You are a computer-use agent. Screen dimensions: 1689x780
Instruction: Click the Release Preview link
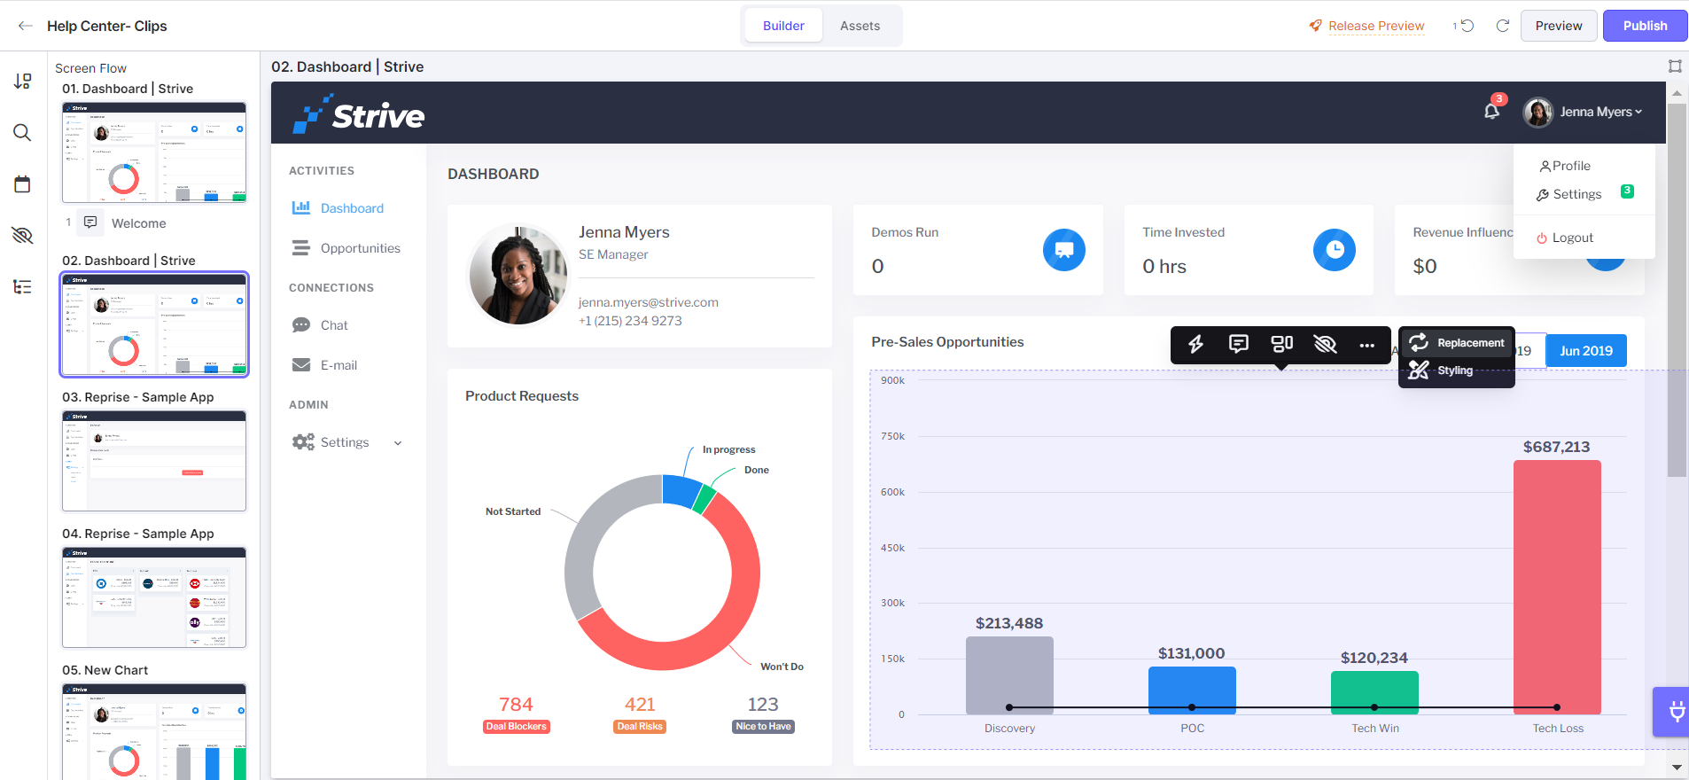tap(1376, 26)
